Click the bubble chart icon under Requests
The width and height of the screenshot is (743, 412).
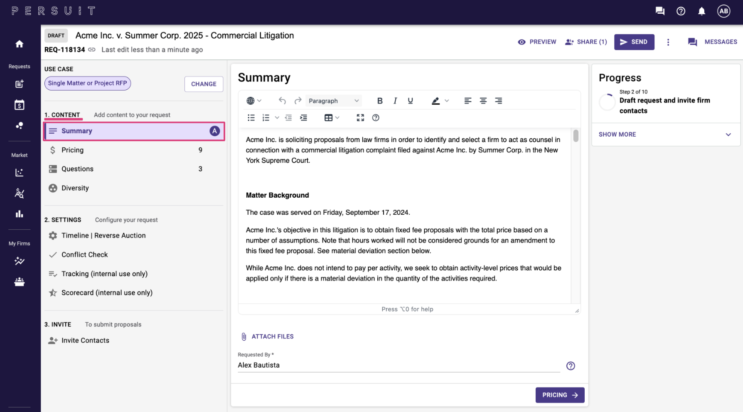point(19,125)
